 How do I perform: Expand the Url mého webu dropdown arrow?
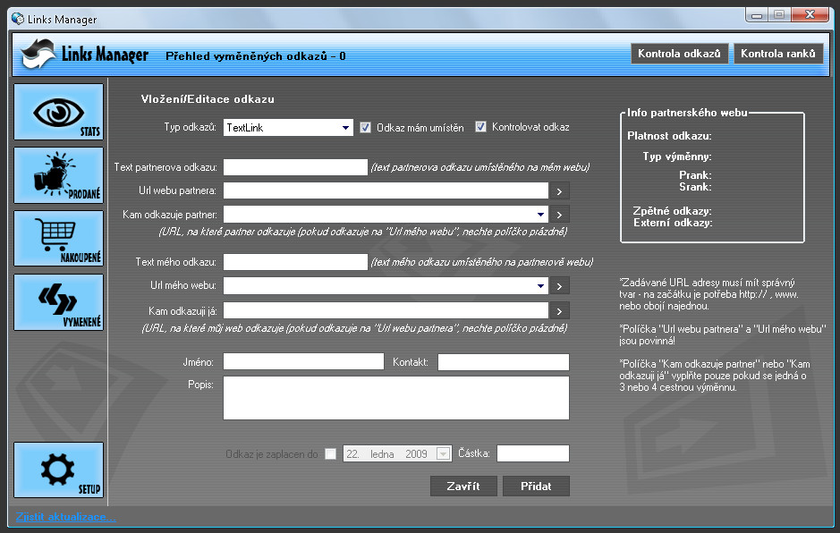click(540, 286)
